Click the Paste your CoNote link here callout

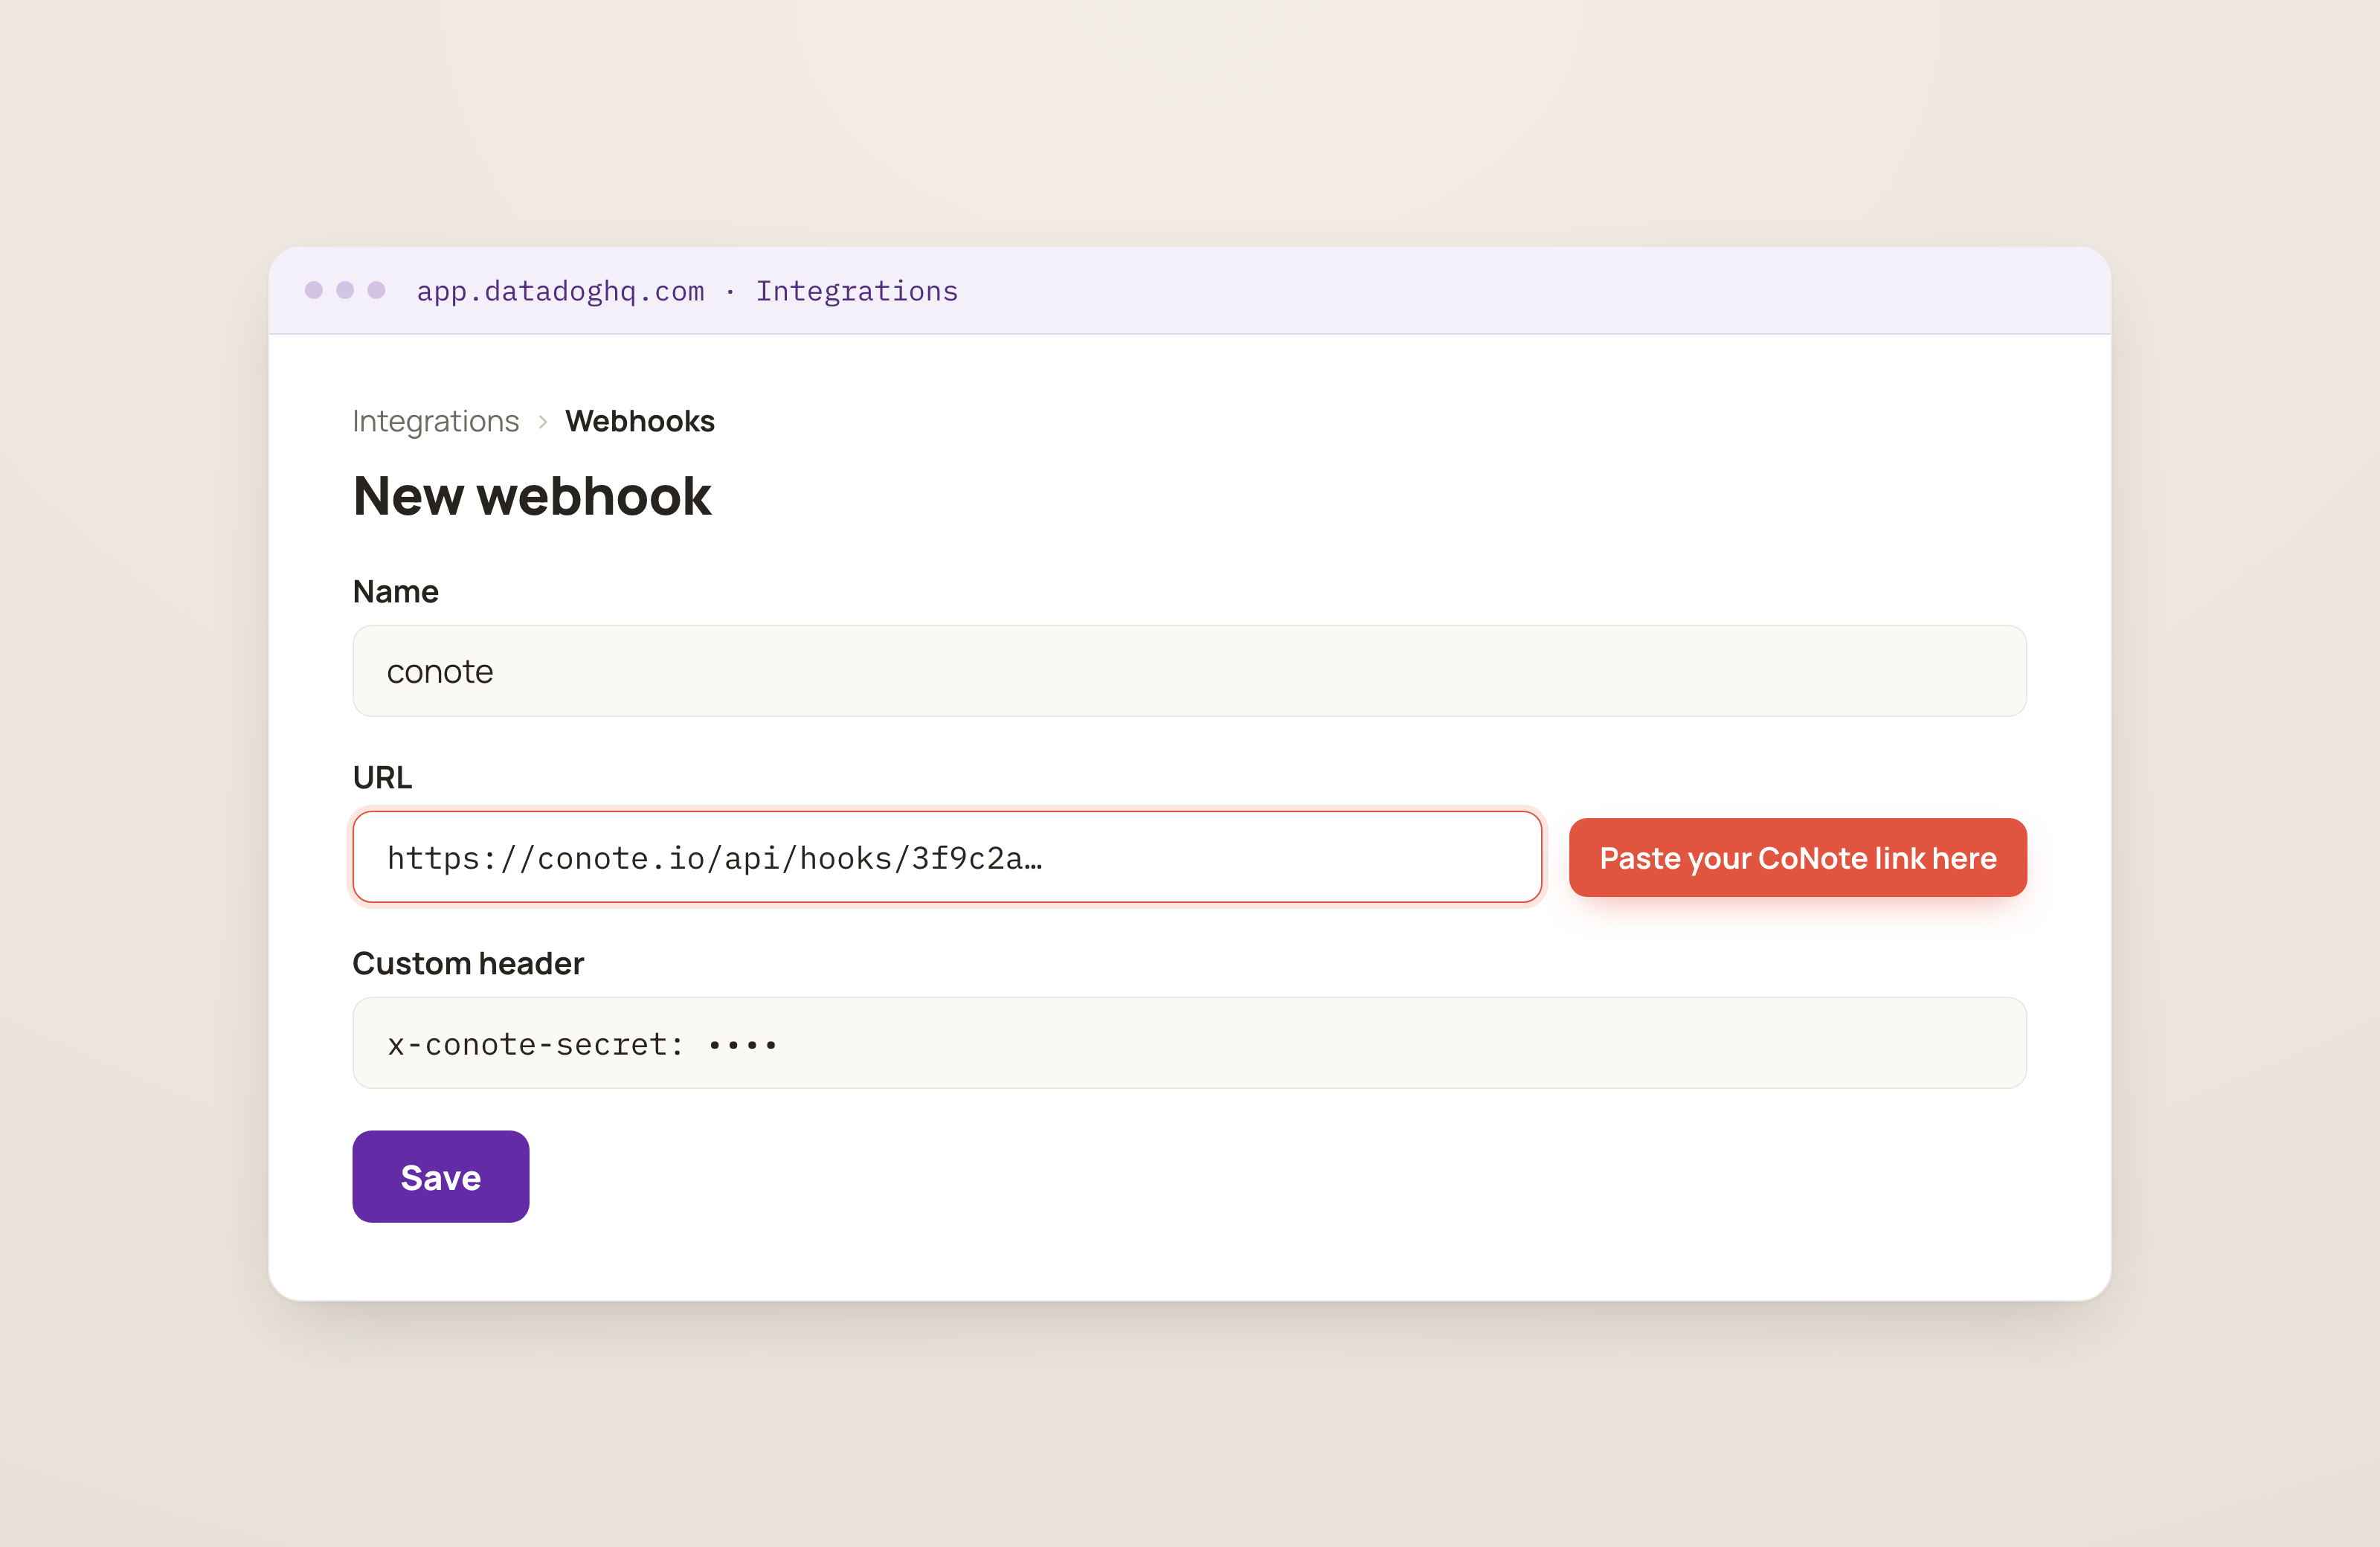(1798, 857)
